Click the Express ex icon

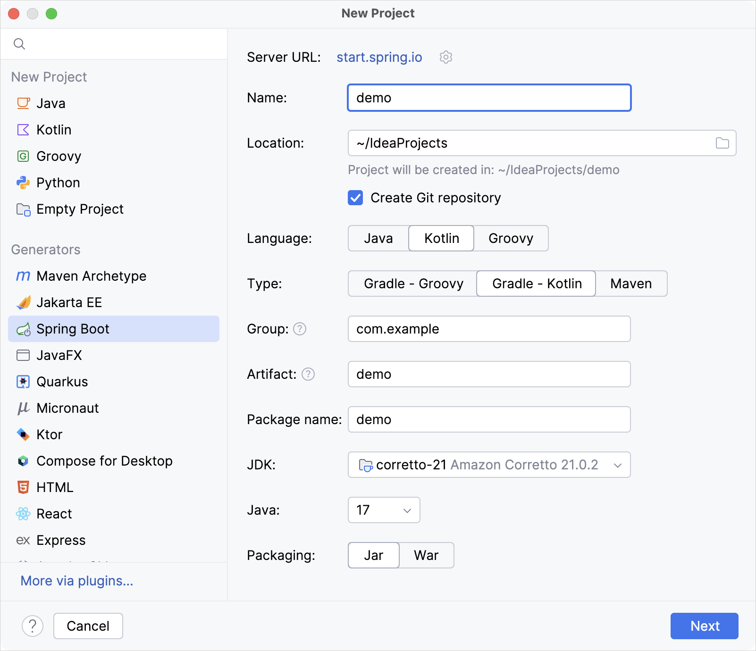[x=23, y=540]
